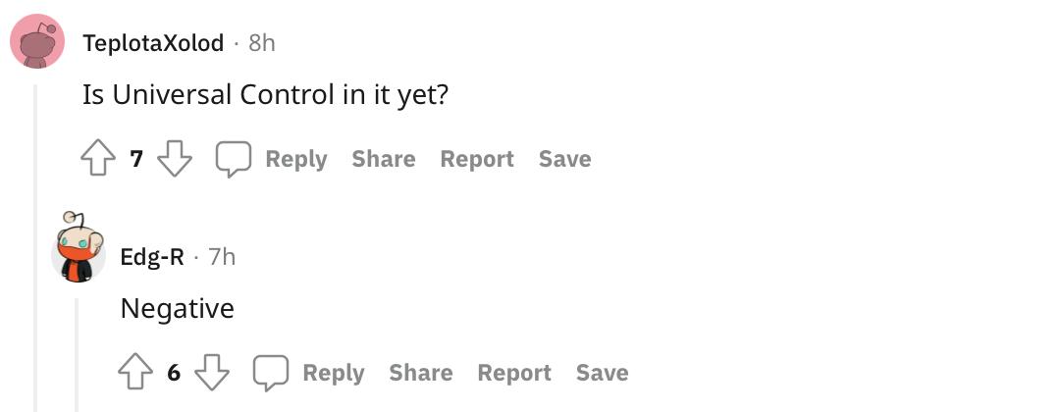Open the 7h timestamp permalink
Viewport: 1060px width, 412px height.
click(x=222, y=257)
